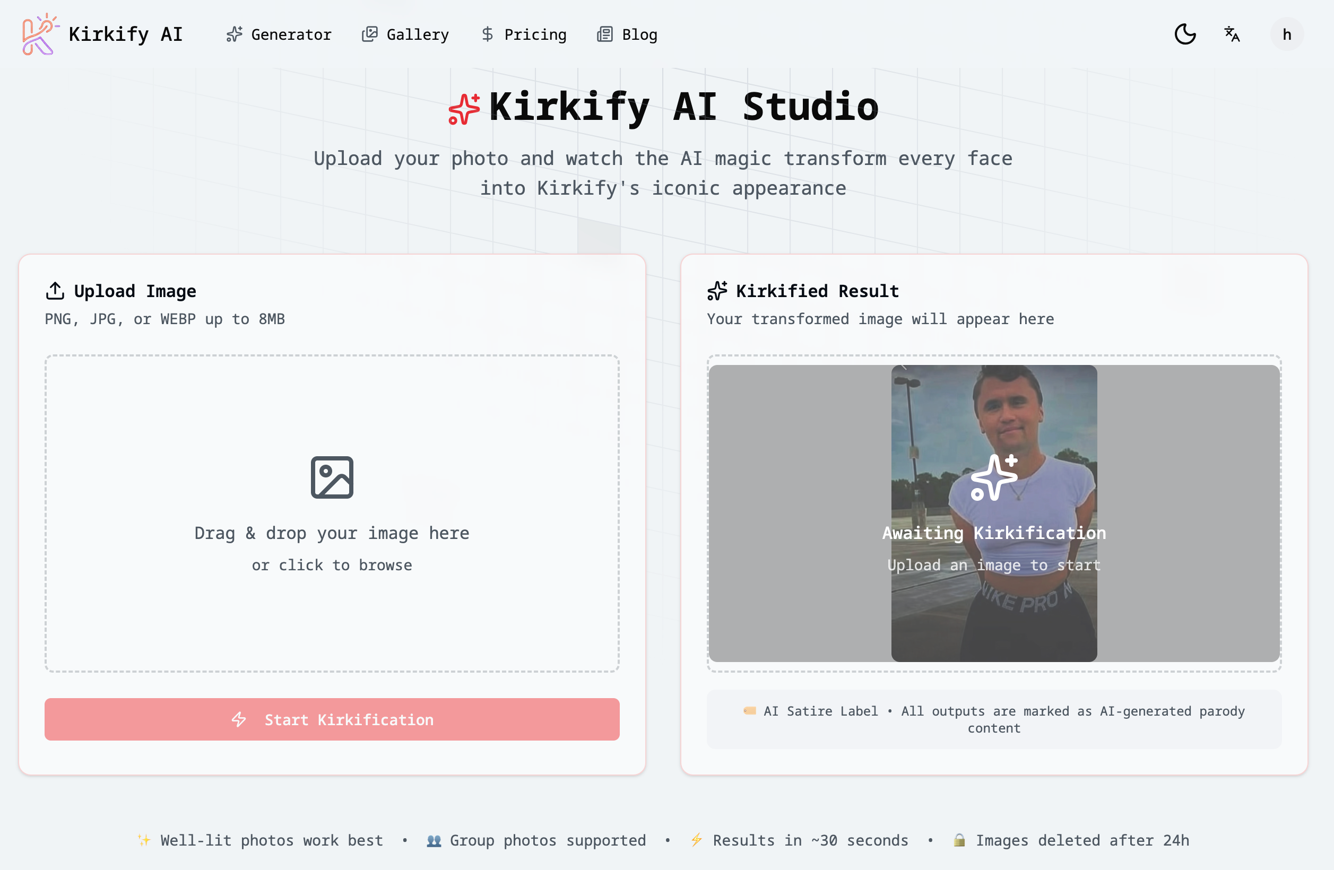Image resolution: width=1334 pixels, height=870 pixels.
Task: Click the Blog newspaper icon
Action: tap(605, 34)
